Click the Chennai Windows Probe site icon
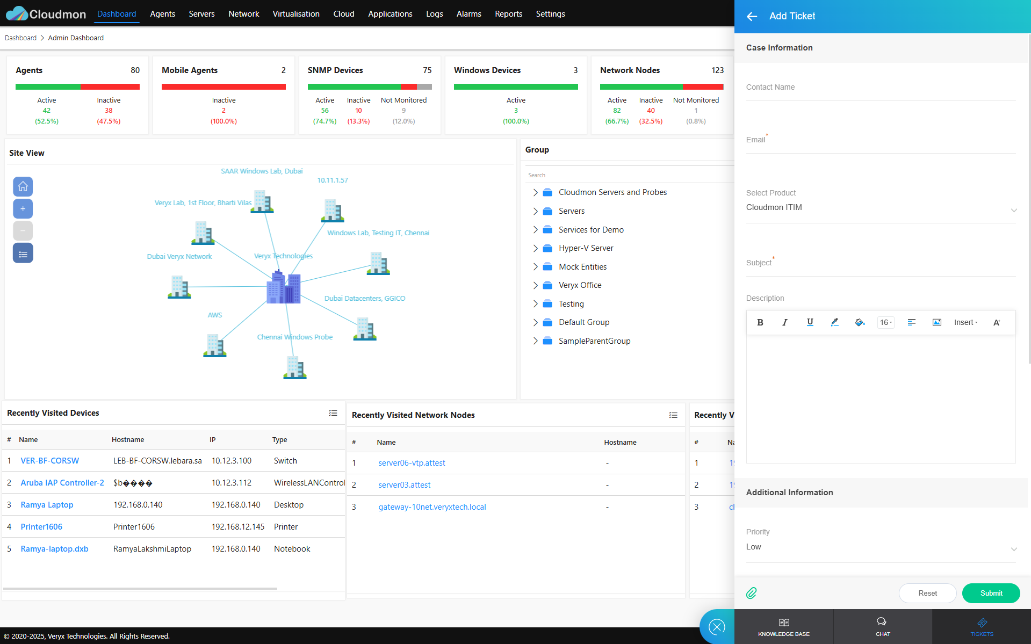Viewport: 1031px width, 644px height. 294,368
